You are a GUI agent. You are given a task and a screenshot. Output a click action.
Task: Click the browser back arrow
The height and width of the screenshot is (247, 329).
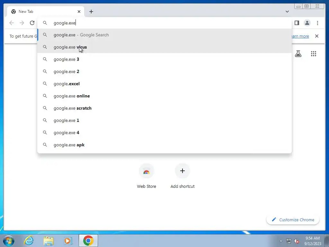click(12, 23)
